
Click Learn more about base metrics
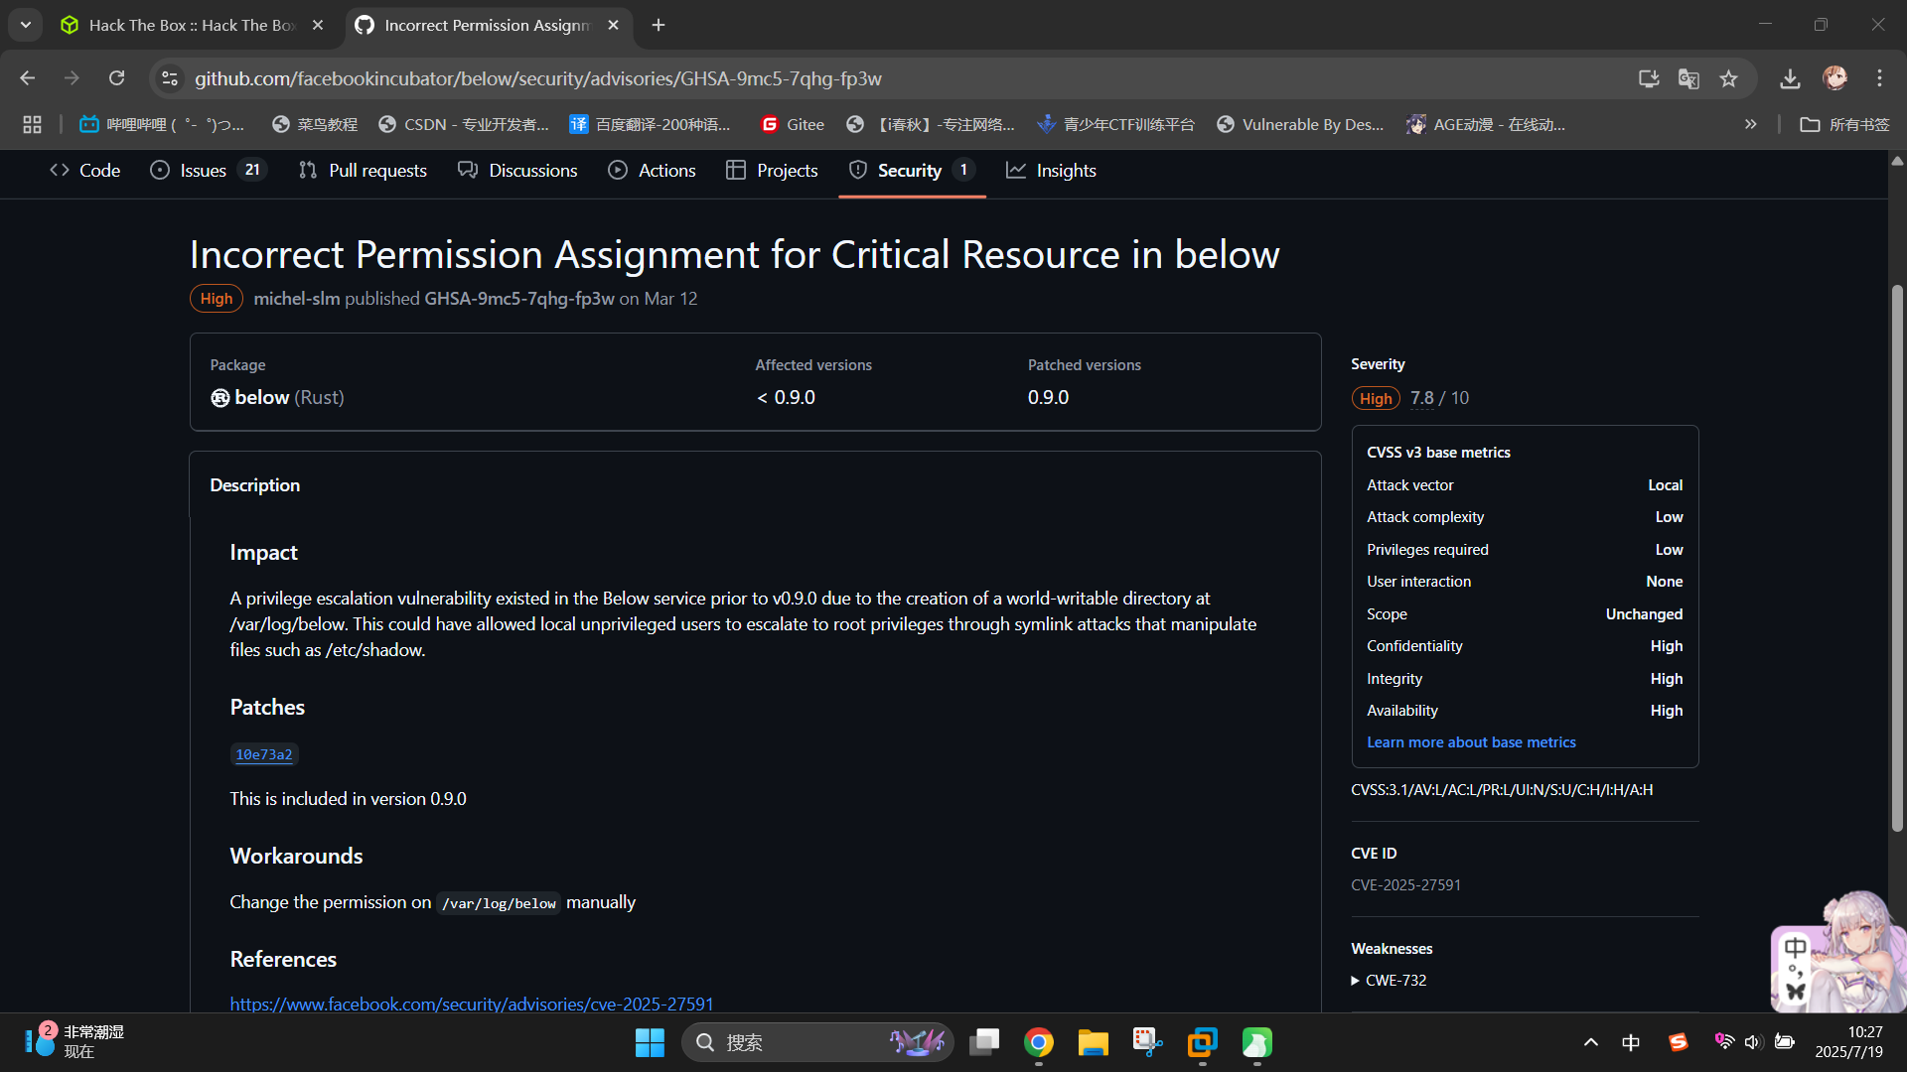pyautogui.click(x=1471, y=742)
